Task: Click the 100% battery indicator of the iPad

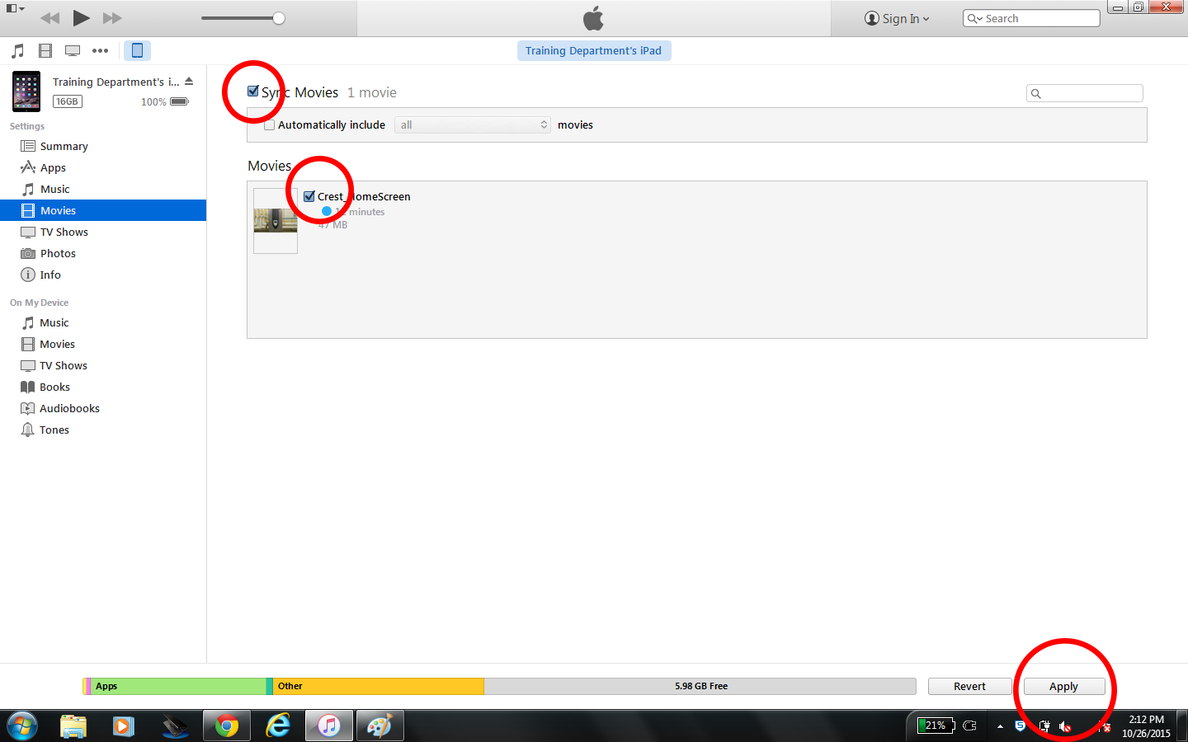Action: 165,101
